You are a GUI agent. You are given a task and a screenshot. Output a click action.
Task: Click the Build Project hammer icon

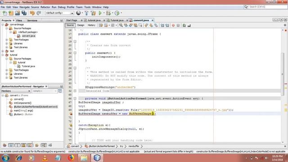click(x=86, y=13)
